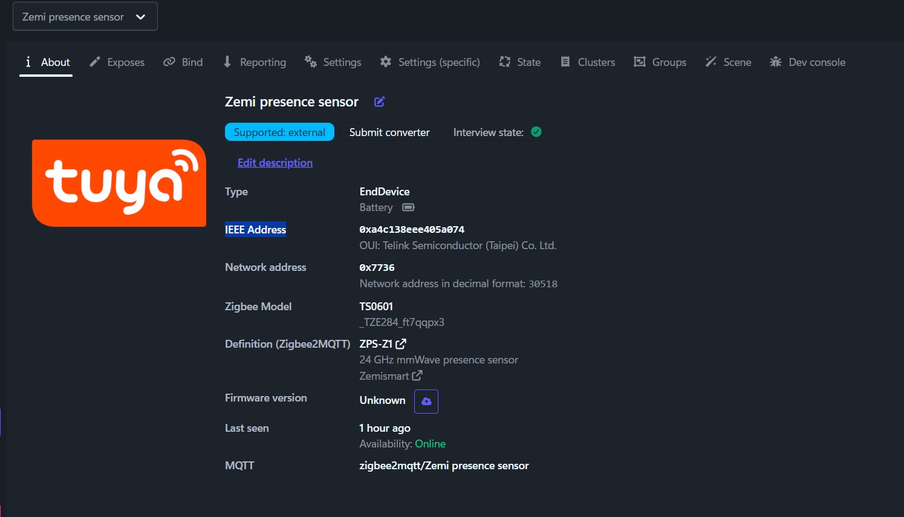This screenshot has height=517, width=904.
Task: Click the Edit description link
Action: click(275, 163)
